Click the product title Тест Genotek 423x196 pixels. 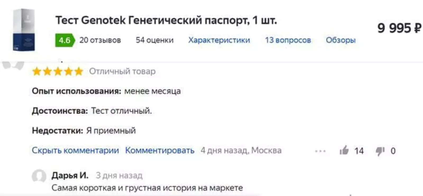166,20
